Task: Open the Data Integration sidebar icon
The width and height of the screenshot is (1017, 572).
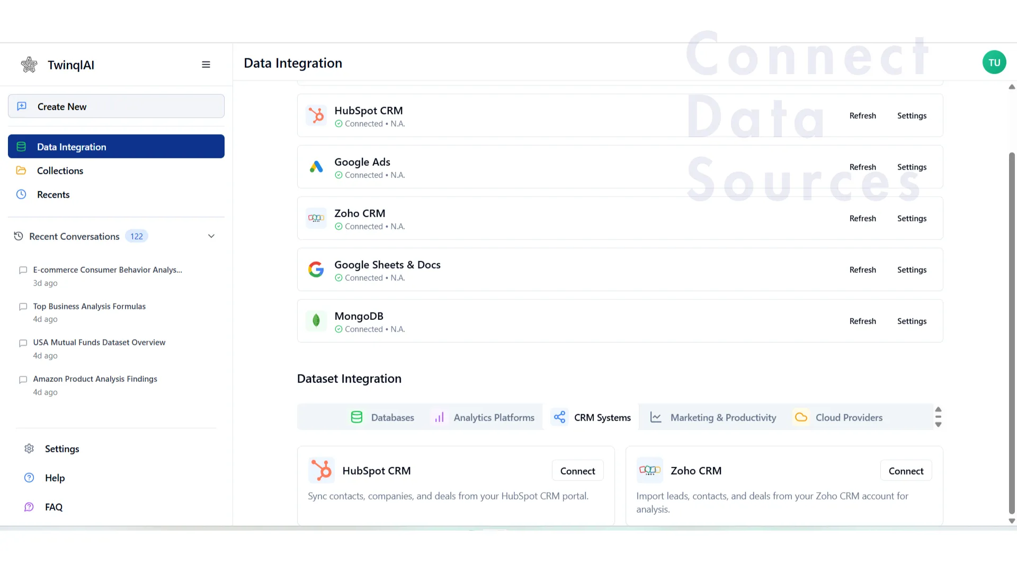Action: (21, 146)
